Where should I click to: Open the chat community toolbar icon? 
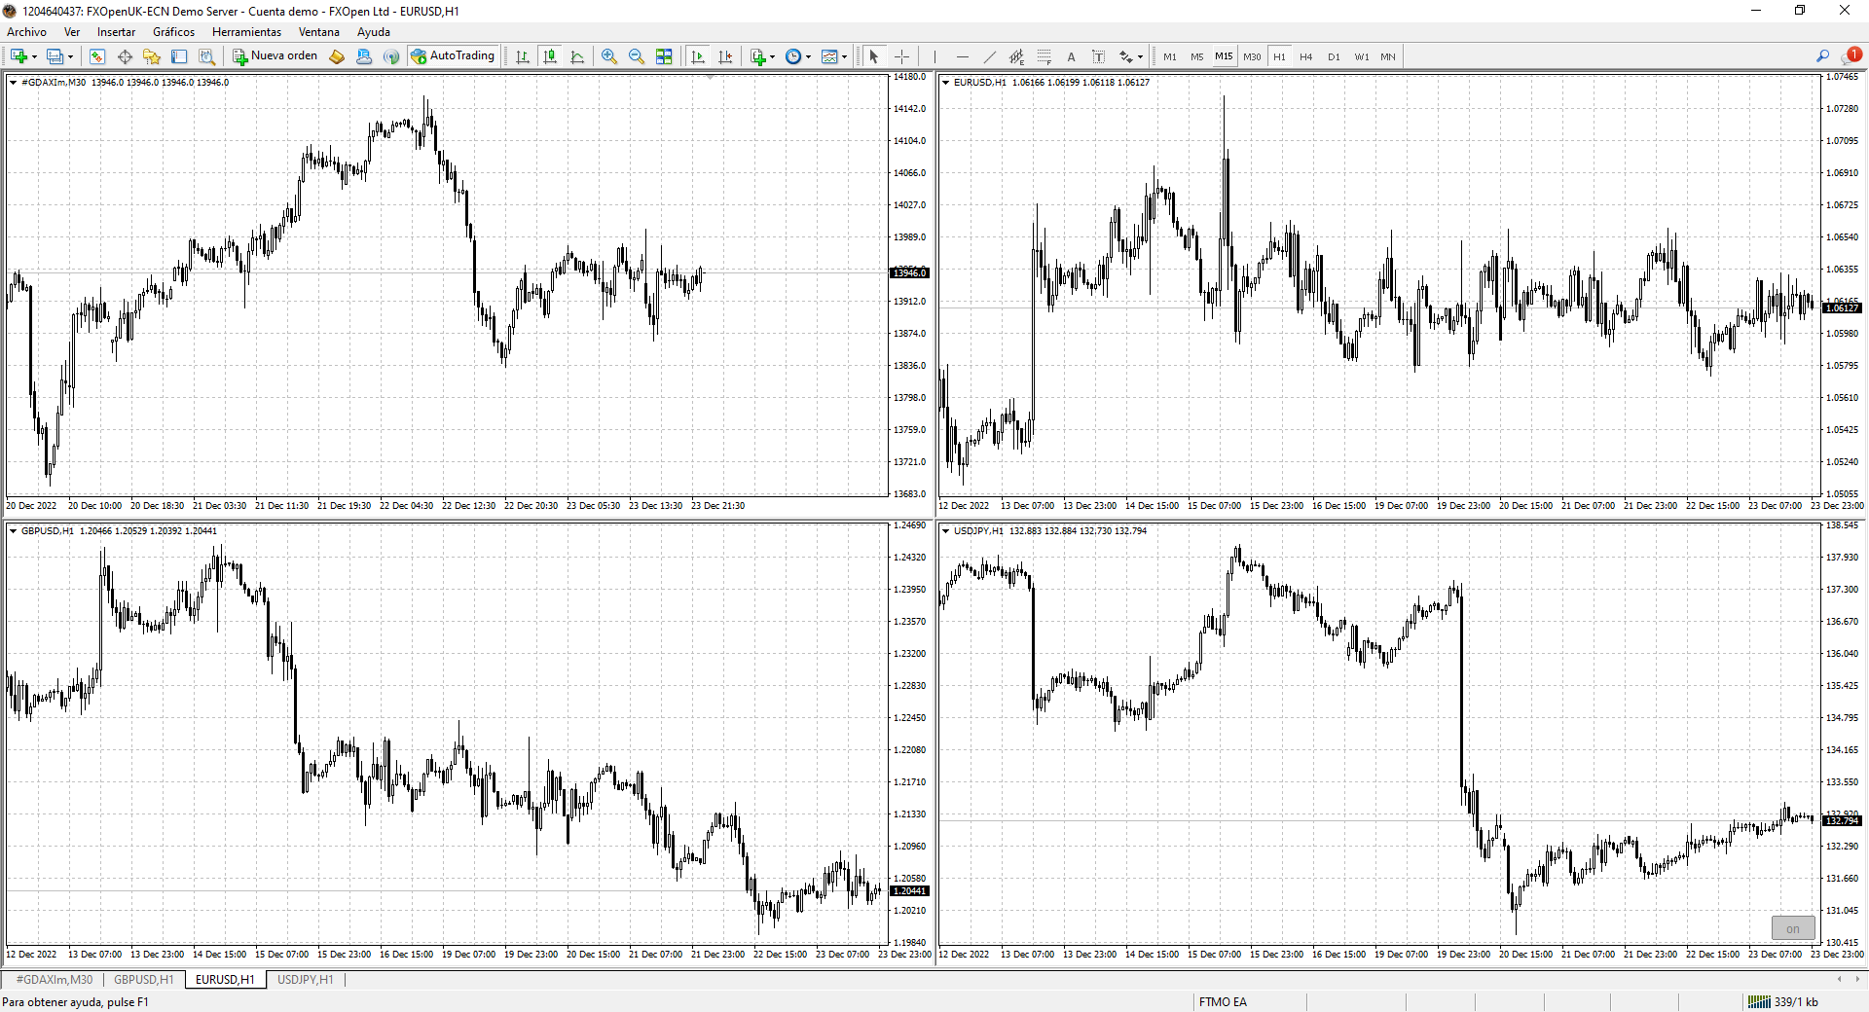pos(364,56)
